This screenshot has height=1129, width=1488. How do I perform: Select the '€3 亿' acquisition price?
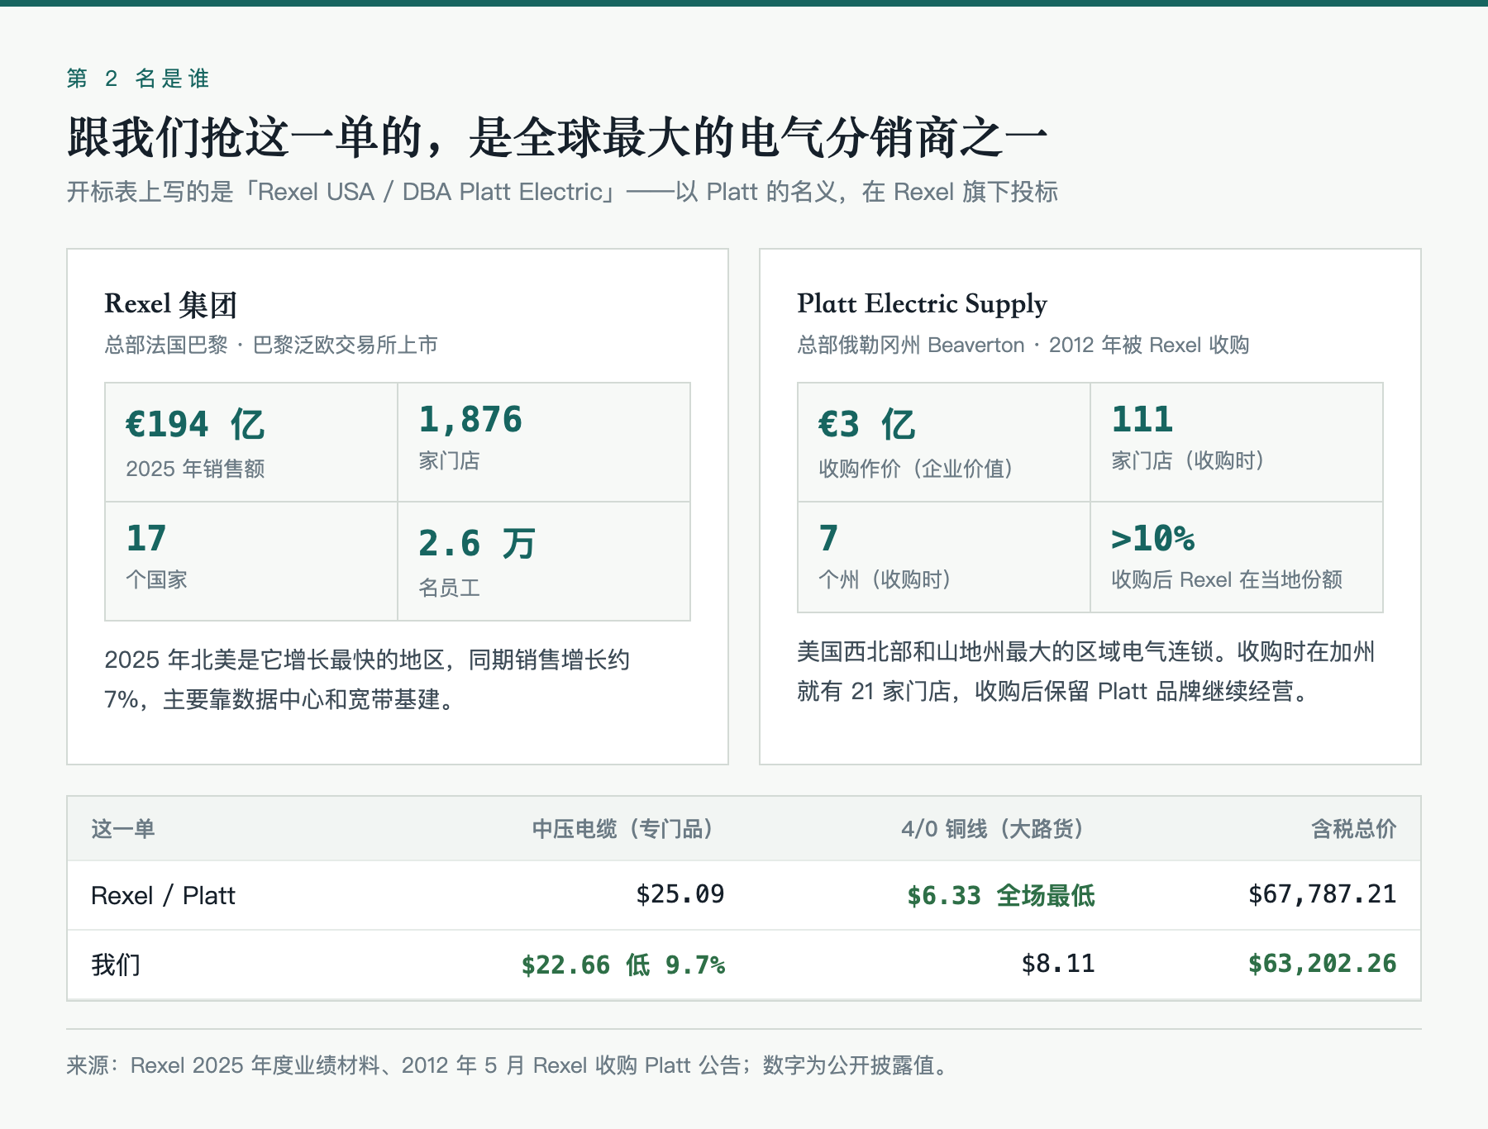point(866,424)
